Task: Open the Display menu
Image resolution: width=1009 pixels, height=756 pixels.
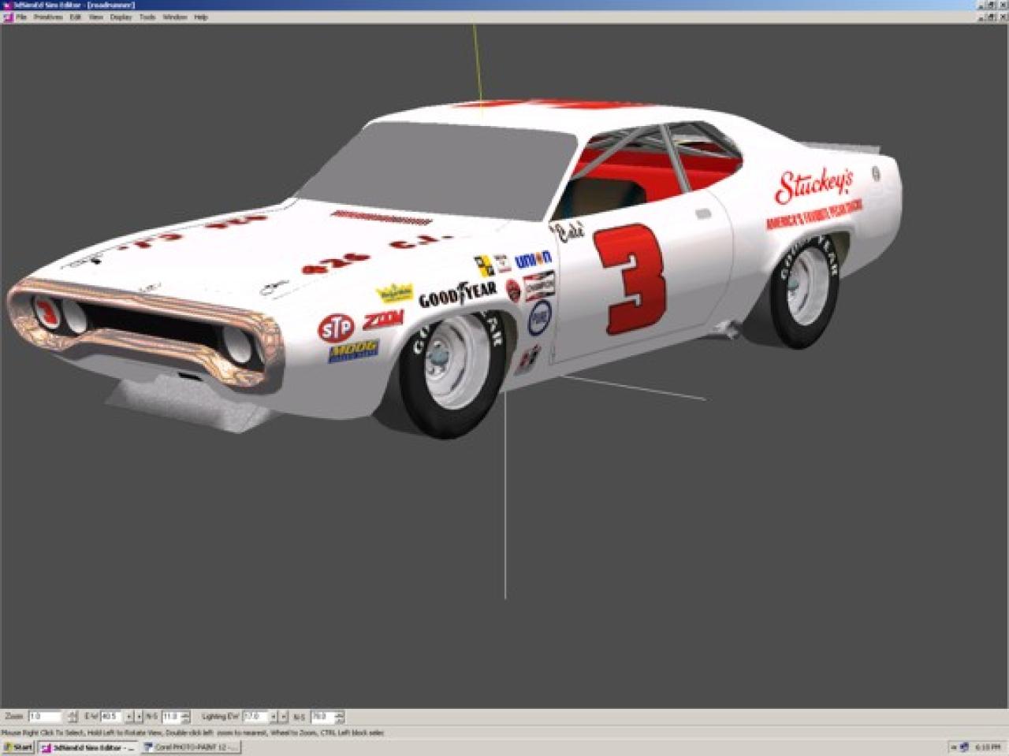Action: (121, 17)
